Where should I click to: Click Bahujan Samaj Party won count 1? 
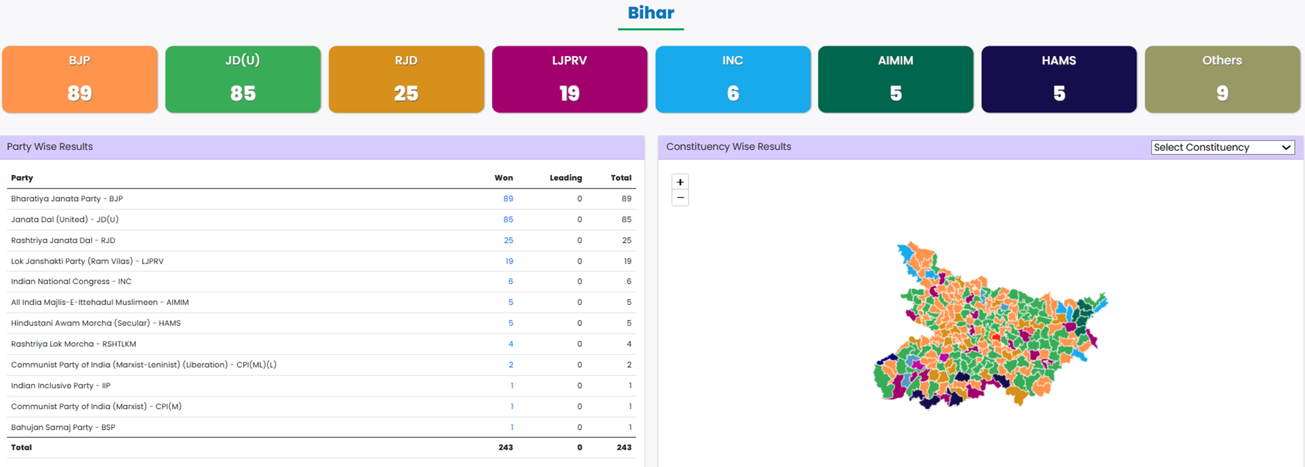[511, 428]
